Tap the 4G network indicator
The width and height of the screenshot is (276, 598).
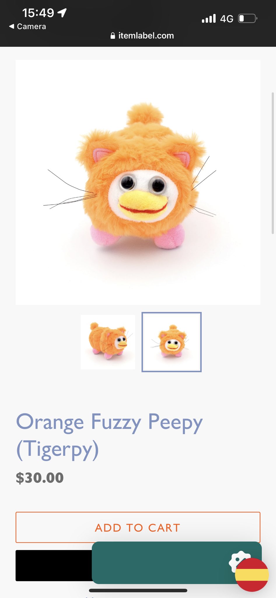[x=227, y=19]
